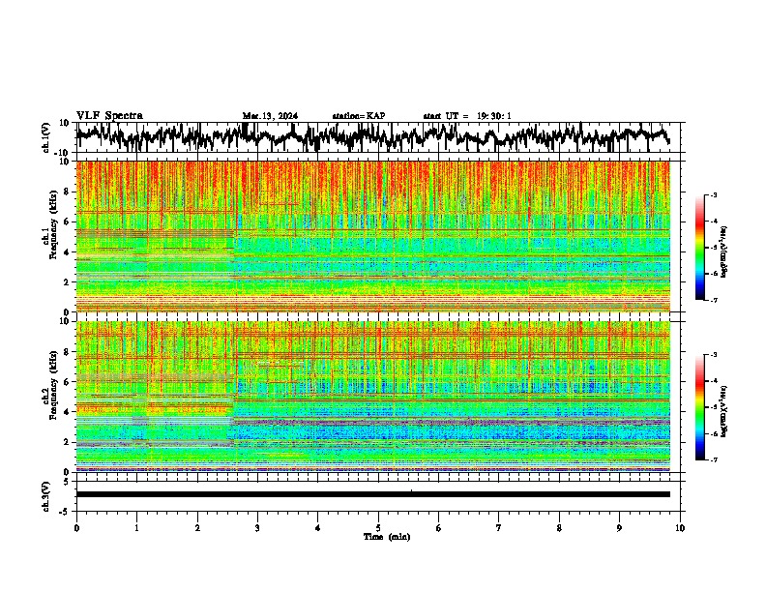This screenshot has width=766, height=592.
Task: Click the ch.1 colorbar PSD units label
Action: (723, 252)
